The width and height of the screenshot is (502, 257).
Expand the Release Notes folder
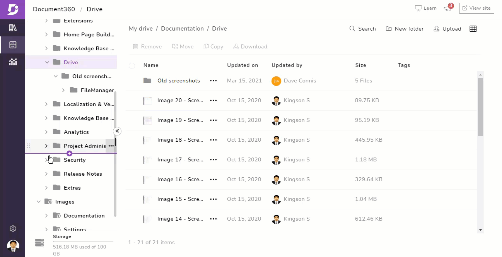tap(46, 174)
